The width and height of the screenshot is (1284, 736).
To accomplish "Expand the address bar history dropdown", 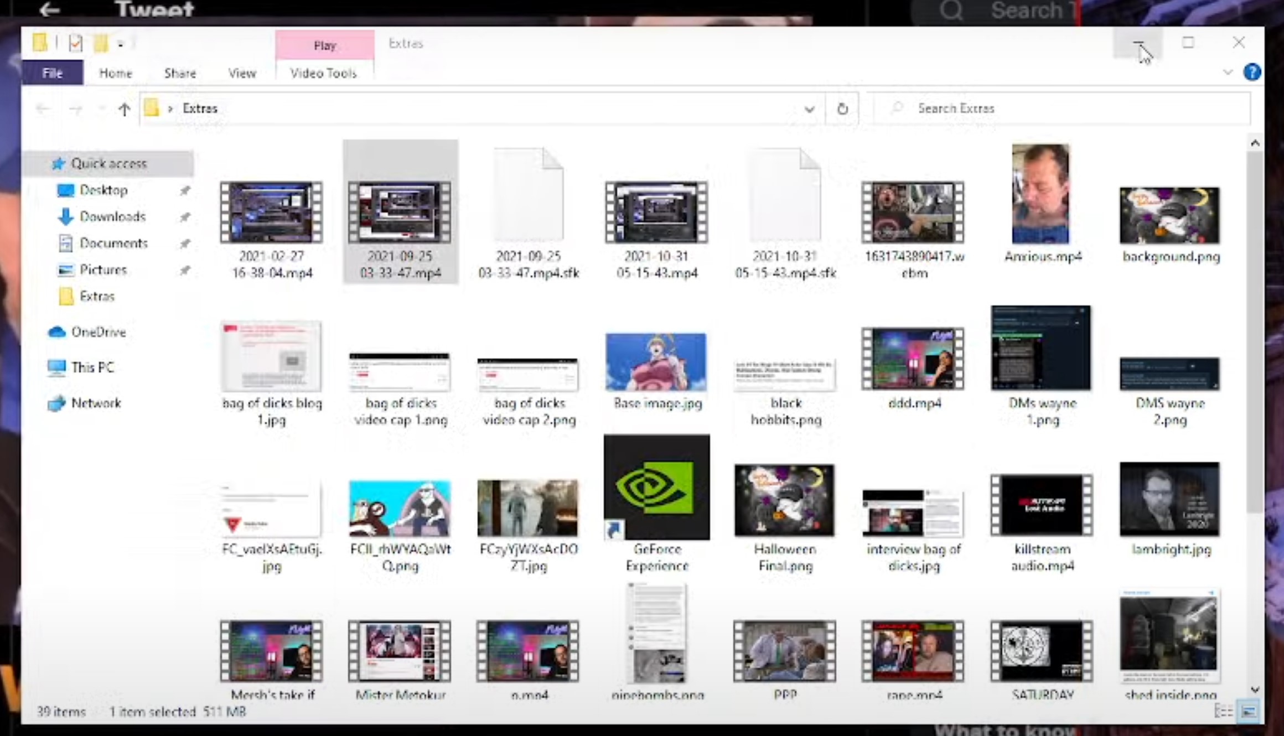I will pyautogui.click(x=809, y=108).
